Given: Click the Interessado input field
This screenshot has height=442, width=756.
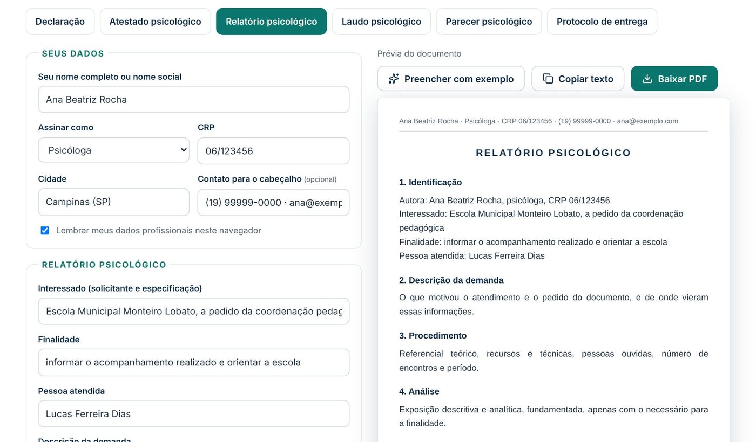Looking at the screenshot, I should (193, 312).
